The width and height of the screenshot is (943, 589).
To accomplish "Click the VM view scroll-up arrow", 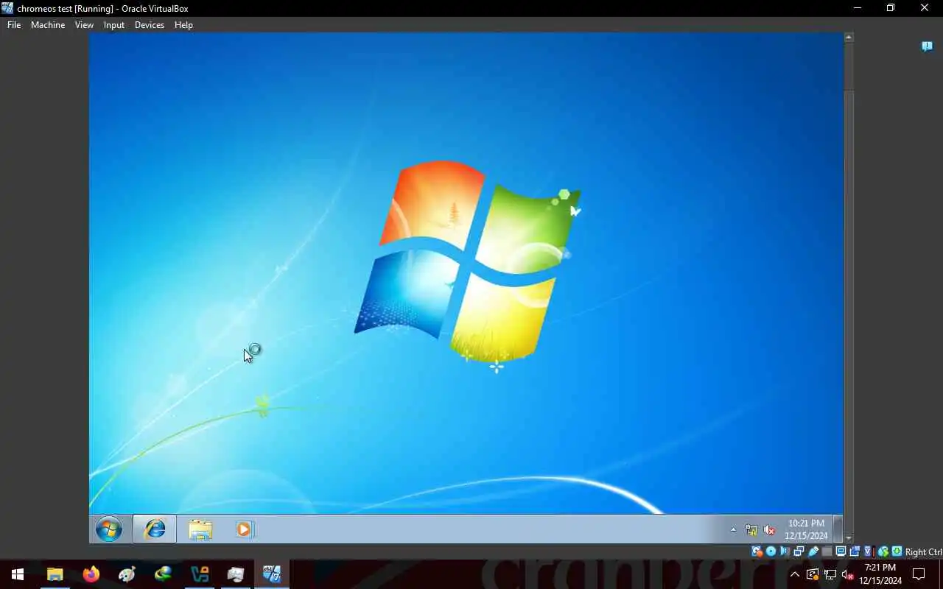I will click(849, 37).
